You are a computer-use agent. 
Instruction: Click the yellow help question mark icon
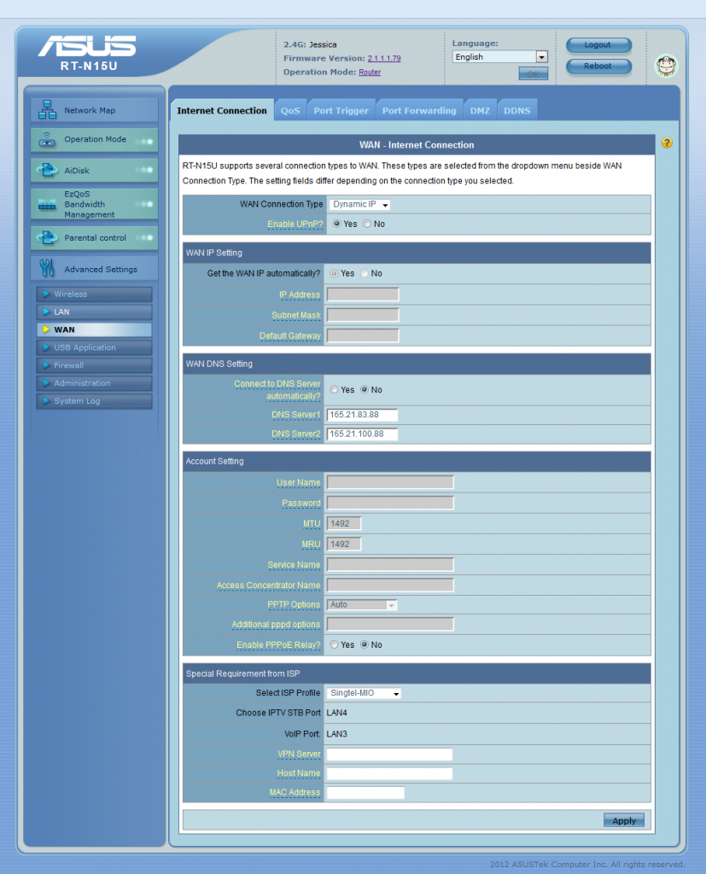pos(667,143)
